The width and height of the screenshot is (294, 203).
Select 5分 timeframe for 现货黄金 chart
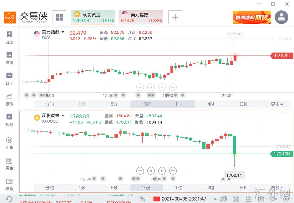[114, 188]
